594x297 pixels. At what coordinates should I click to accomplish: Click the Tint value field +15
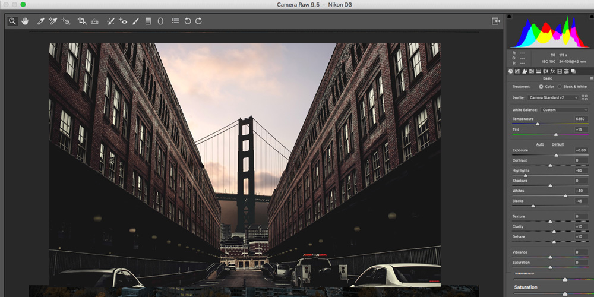pyautogui.click(x=581, y=129)
